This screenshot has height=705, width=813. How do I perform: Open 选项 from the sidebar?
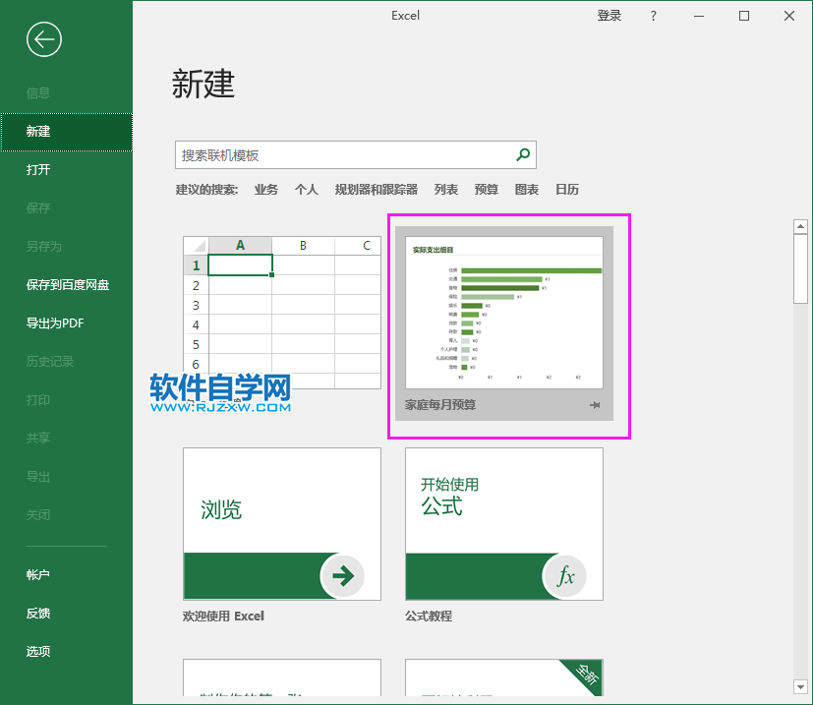point(37,651)
